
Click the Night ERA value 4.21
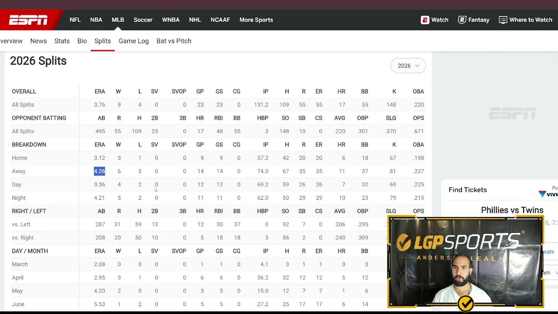pyautogui.click(x=99, y=198)
